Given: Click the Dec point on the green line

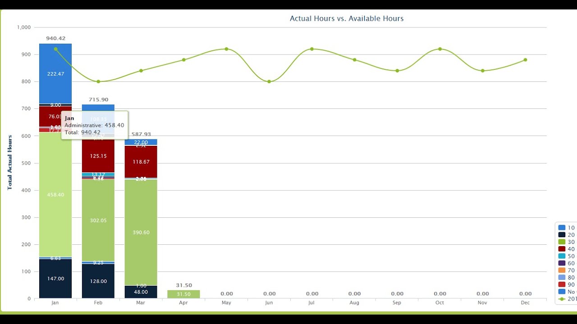Looking at the screenshot, I should coord(525,60).
